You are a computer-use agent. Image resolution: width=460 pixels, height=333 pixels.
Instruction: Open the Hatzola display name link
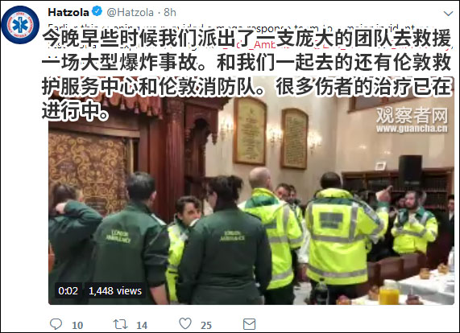tap(68, 12)
